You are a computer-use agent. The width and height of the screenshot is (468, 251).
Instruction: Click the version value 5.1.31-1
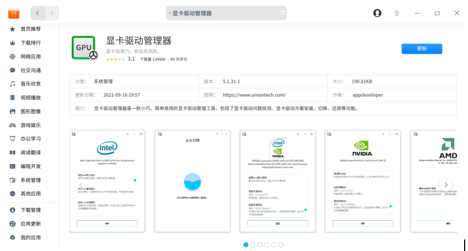(231, 82)
